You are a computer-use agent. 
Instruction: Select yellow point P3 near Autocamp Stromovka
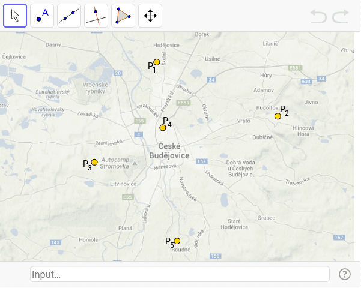coord(94,162)
